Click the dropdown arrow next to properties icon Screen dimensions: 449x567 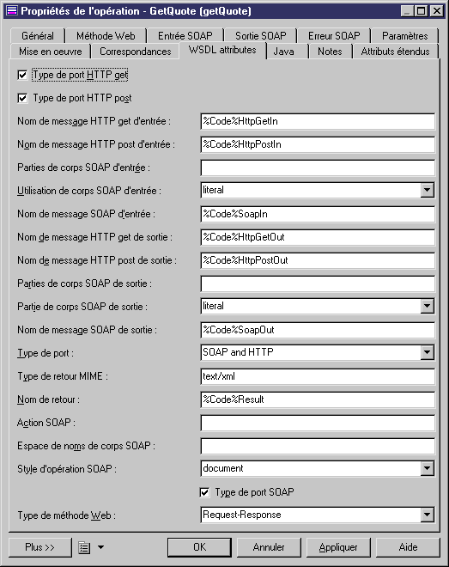[x=100, y=547]
